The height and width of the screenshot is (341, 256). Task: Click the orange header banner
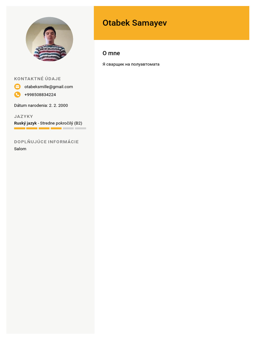172,23
